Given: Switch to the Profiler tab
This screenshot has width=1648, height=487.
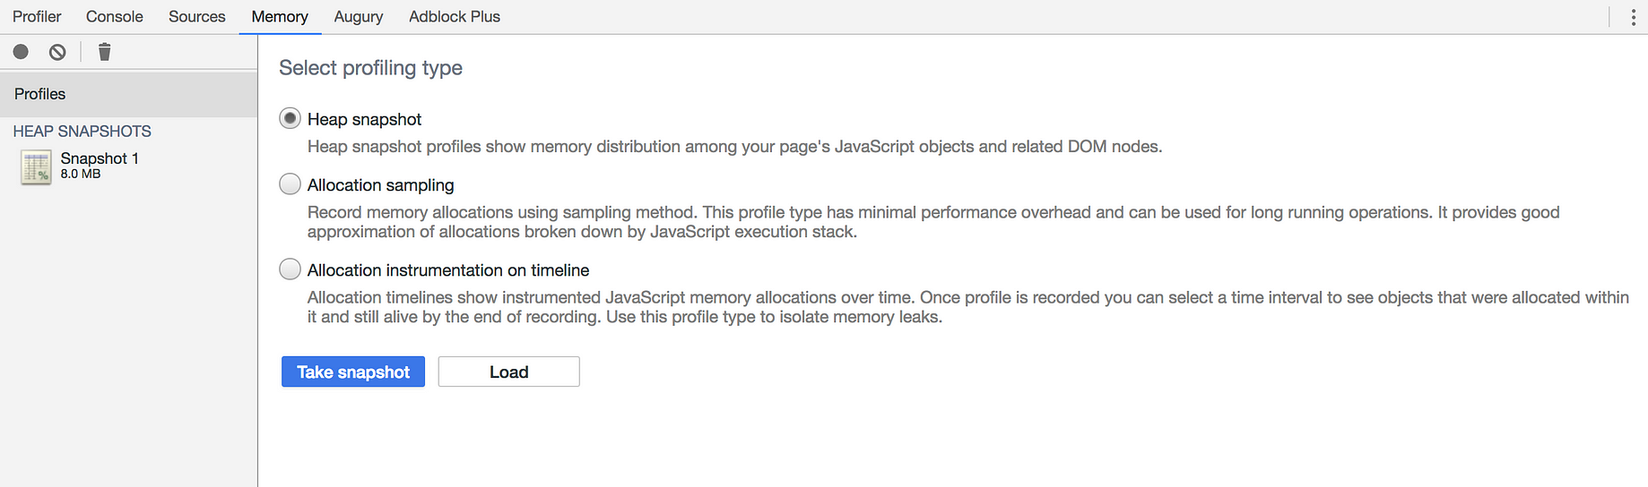Looking at the screenshot, I should click(x=37, y=16).
